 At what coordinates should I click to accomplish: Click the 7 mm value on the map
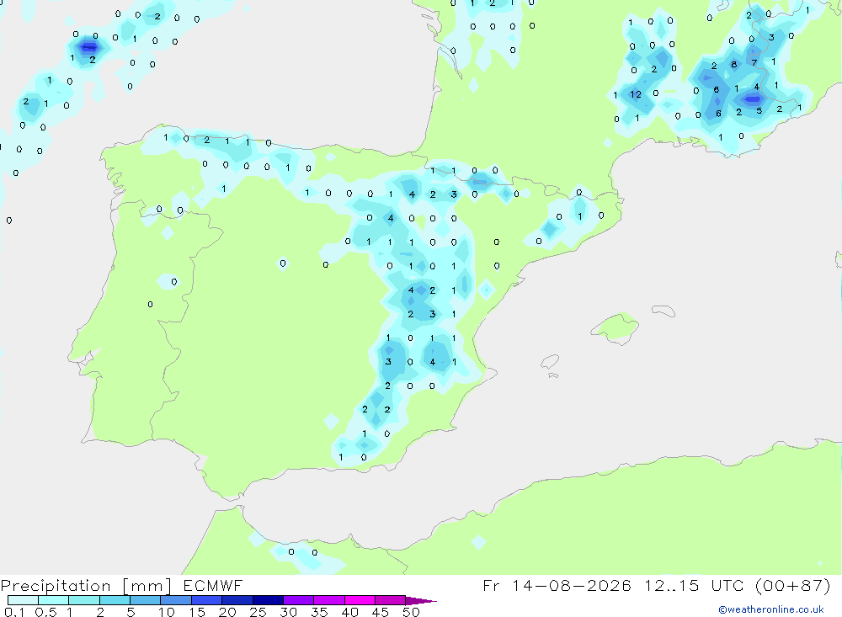click(754, 63)
